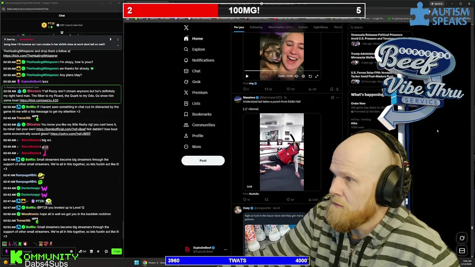Seek on the dog video progress bar

click(282, 71)
